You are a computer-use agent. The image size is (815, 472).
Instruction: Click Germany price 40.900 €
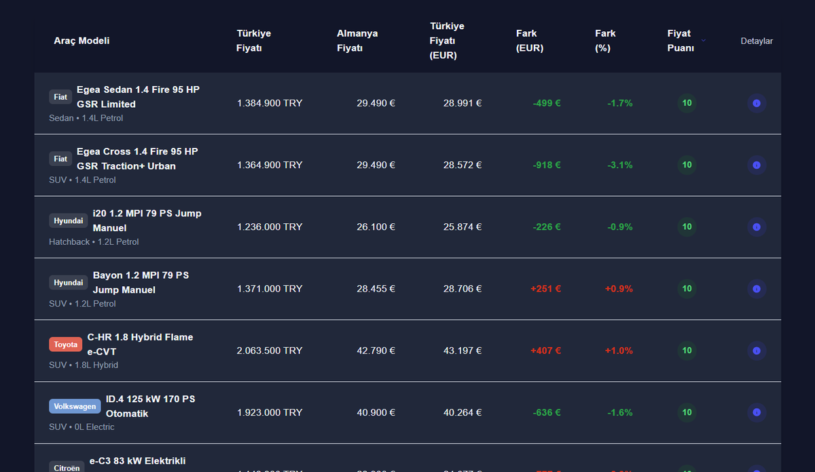point(376,412)
